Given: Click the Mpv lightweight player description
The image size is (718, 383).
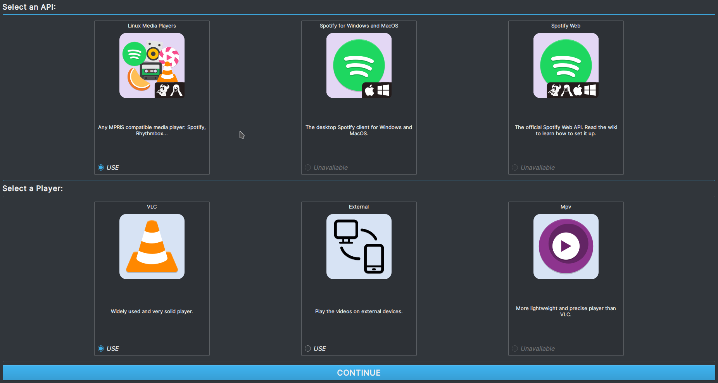Looking at the screenshot, I should point(566,311).
